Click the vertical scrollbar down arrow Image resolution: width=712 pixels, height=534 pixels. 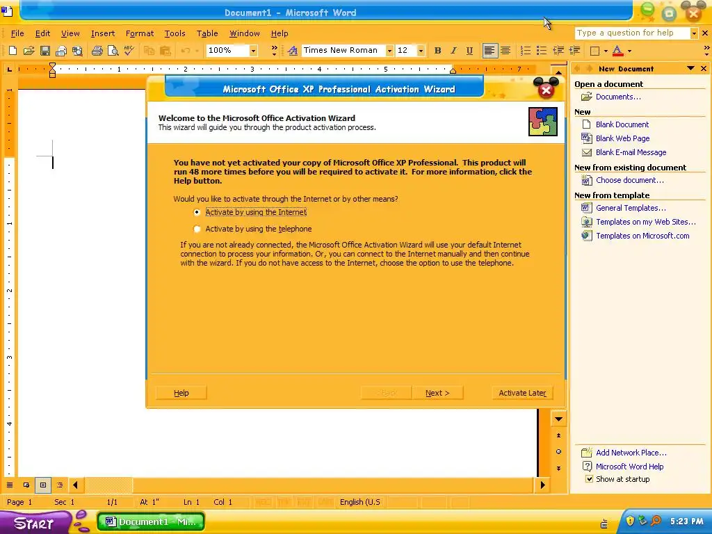pos(558,419)
